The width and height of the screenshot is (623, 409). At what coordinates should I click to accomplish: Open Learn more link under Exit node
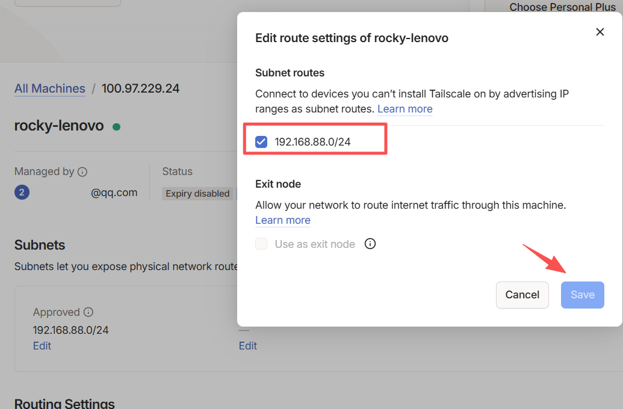(x=282, y=220)
